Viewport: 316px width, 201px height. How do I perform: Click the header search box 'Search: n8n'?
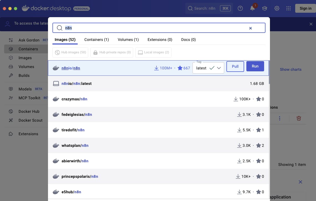click(209, 9)
